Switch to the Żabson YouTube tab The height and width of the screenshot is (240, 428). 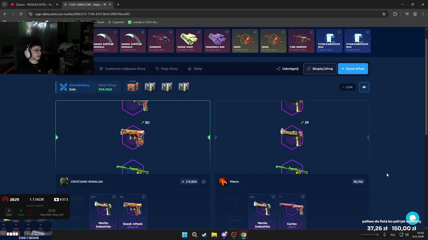(x=34, y=4)
